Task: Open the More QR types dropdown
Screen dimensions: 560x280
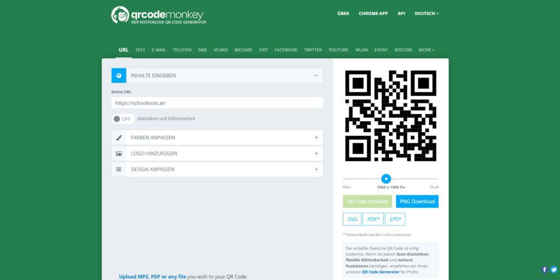Action: pyautogui.click(x=427, y=50)
